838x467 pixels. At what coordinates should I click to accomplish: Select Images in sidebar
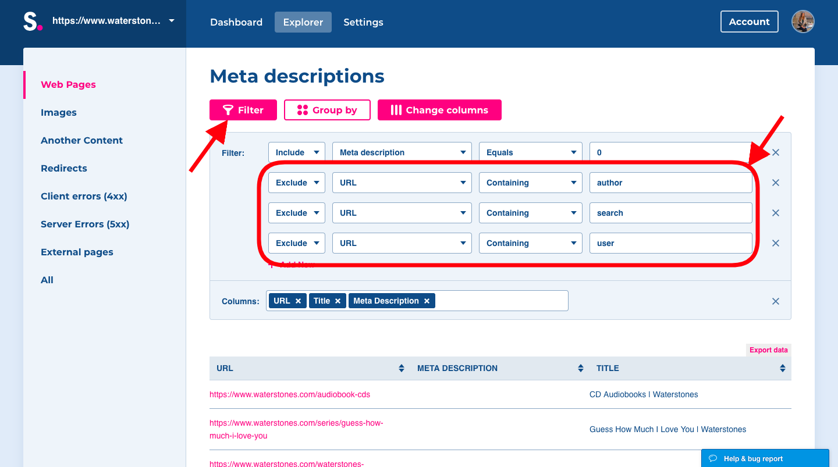59,112
